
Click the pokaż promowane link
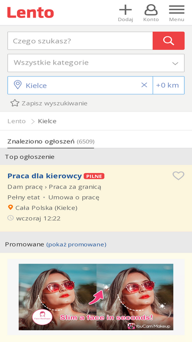click(76, 244)
